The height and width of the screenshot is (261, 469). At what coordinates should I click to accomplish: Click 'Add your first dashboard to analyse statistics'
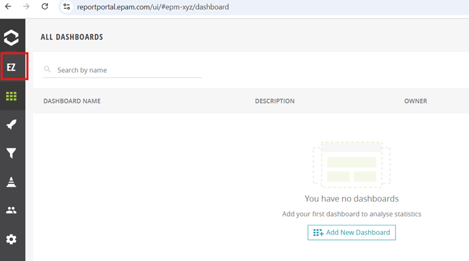(x=352, y=214)
